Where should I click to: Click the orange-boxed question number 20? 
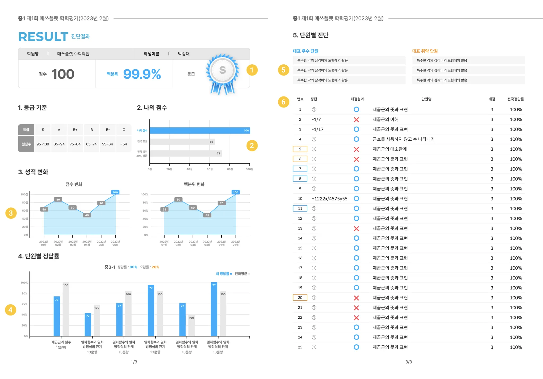click(x=300, y=298)
